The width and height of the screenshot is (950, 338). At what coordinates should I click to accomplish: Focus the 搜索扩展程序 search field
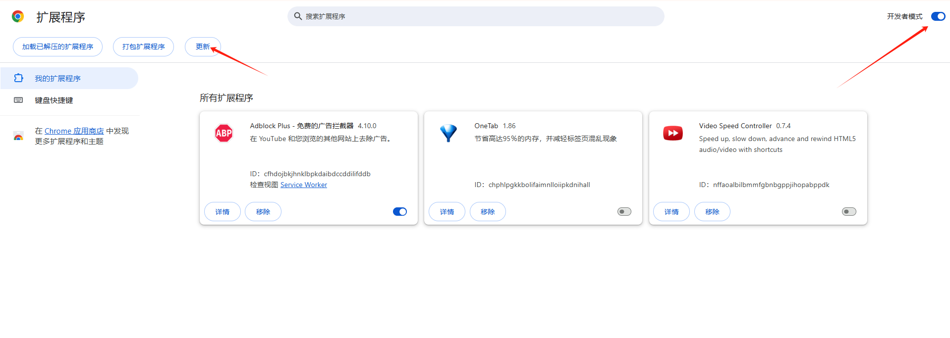(476, 16)
